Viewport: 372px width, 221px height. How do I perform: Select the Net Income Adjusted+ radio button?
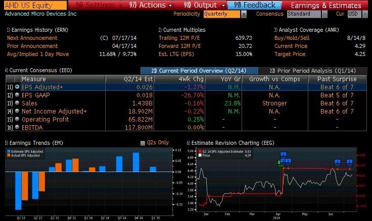click(x=17, y=111)
